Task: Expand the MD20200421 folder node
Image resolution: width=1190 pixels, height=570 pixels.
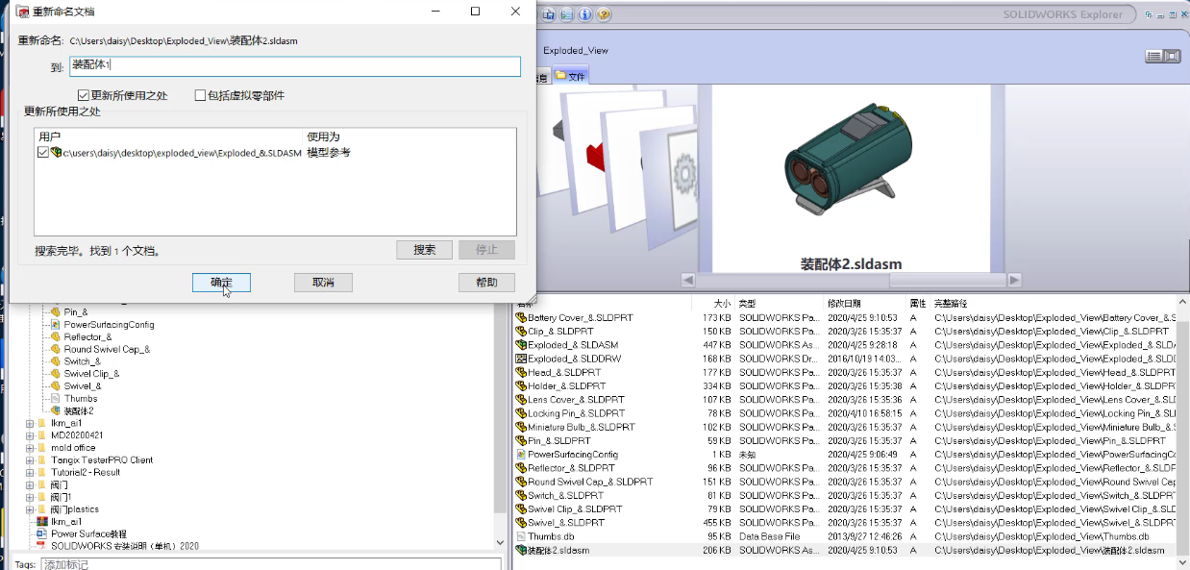Action: click(30, 435)
